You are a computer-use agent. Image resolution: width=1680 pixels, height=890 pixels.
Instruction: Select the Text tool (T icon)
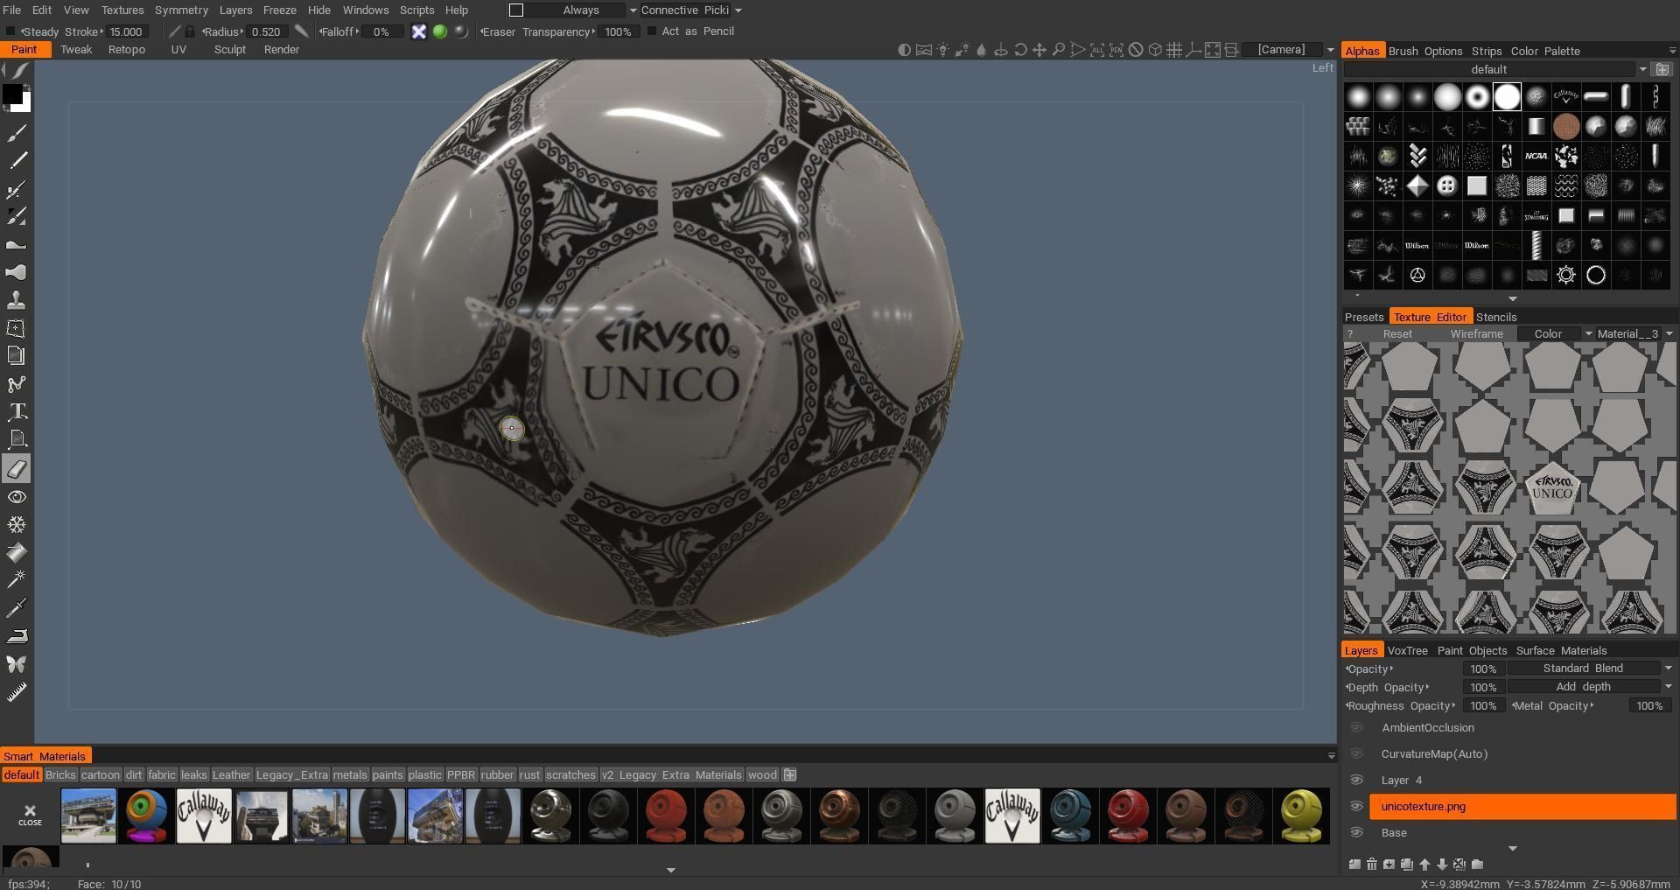pyautogui.click(x=17, y=411)
